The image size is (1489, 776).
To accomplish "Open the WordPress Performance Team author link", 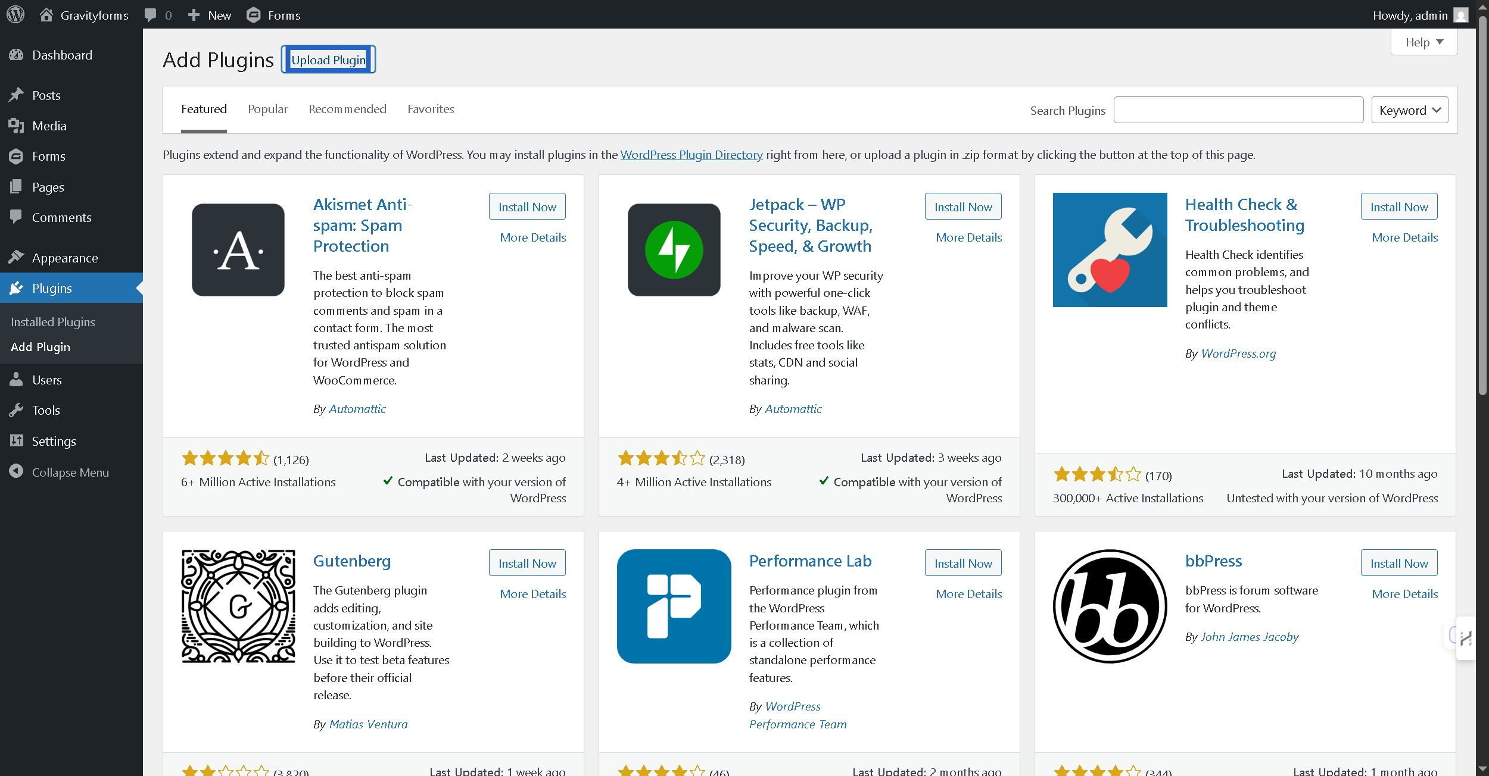I will pos(798,715).
